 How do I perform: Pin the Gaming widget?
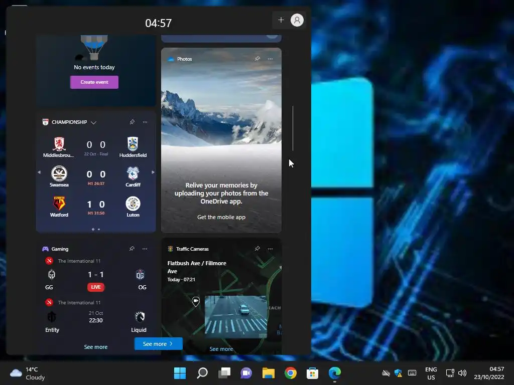pyautogui.click(x=132, y=249)
